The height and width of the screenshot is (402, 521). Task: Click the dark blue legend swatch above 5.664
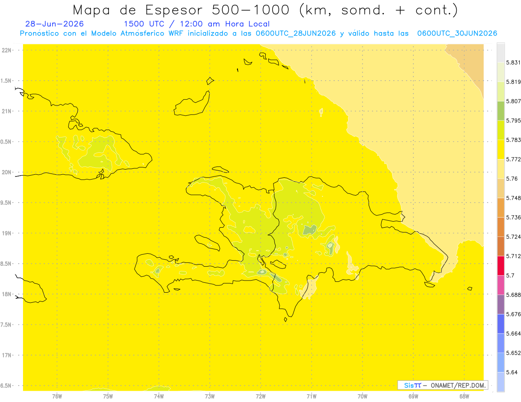point(501,324)
